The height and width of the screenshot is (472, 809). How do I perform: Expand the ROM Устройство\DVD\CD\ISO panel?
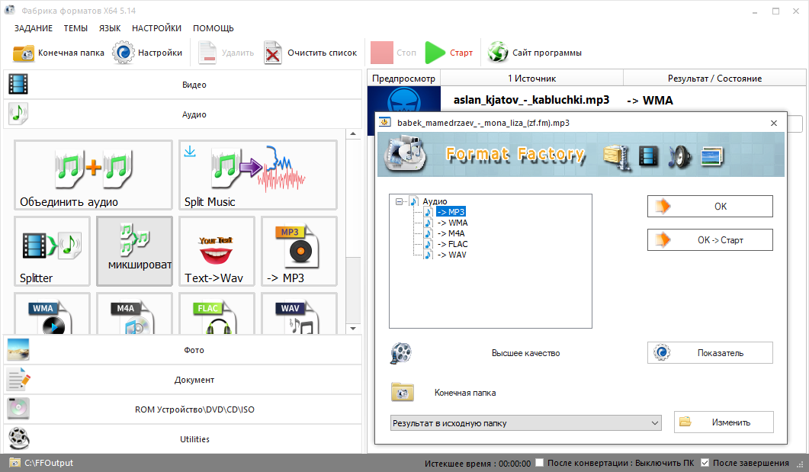click(183, 409)
